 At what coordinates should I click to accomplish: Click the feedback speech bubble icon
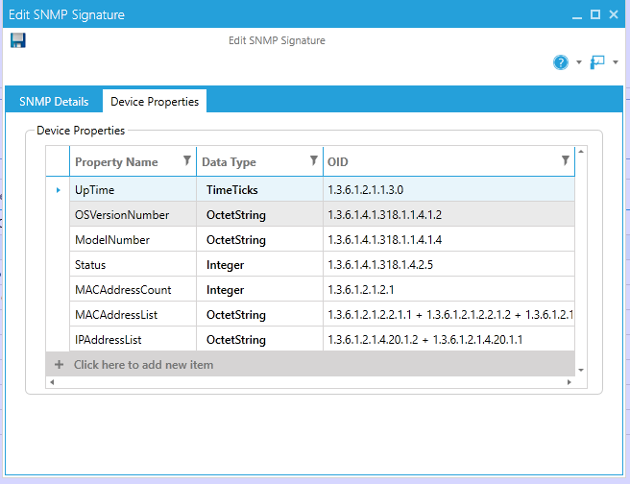click(x=597, y=62)
